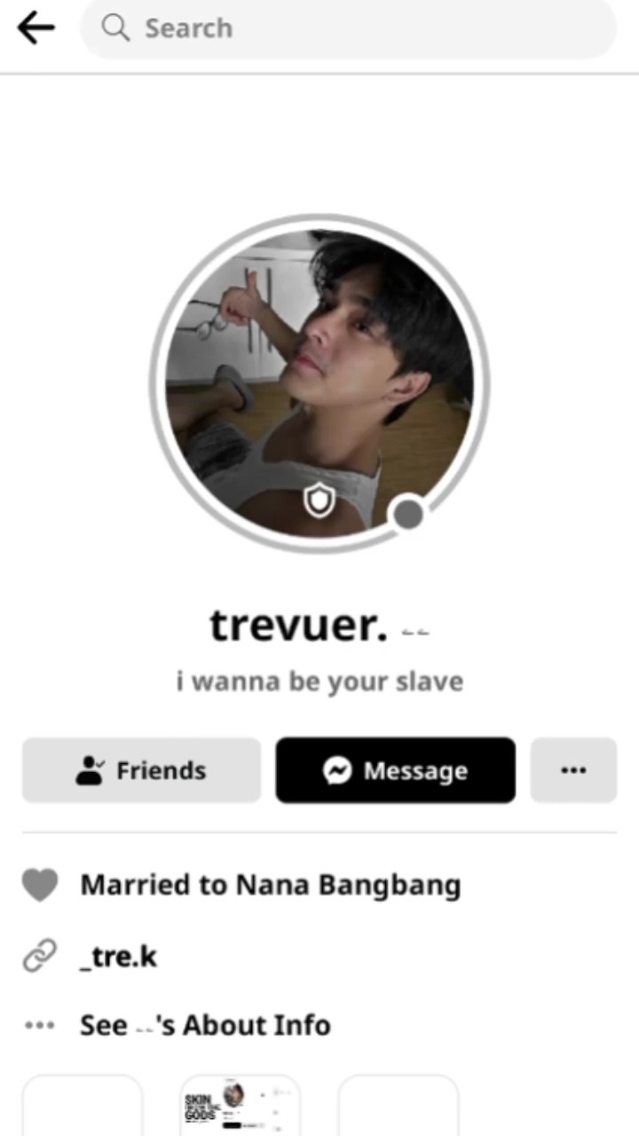Open the three-dot more options button
The width and height of the screenshot is (639, 1136).
pyautogui.click(x=573, y=770)
